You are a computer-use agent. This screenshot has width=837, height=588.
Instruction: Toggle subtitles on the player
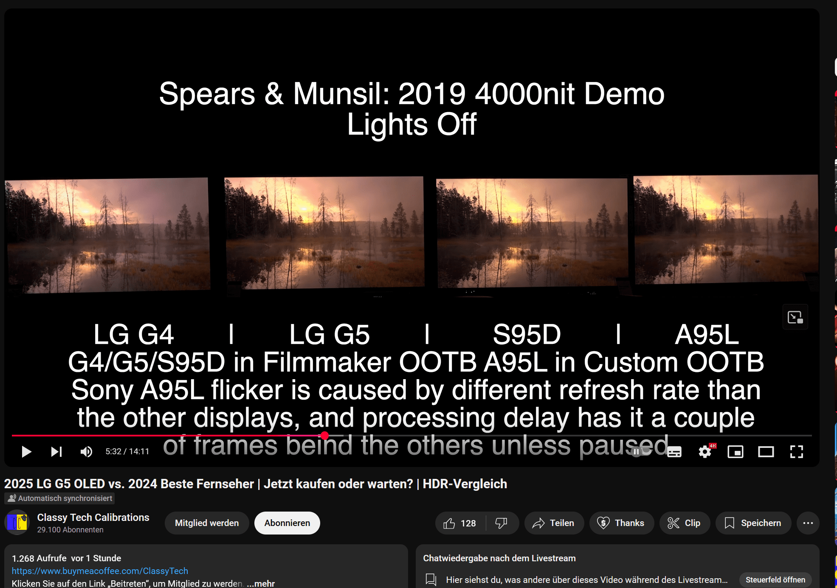pos(674,452)
